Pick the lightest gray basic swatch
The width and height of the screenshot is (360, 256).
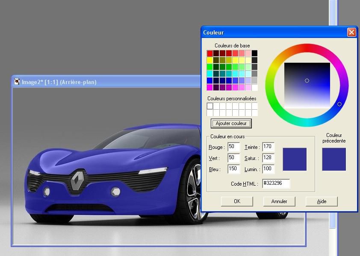(x=254, y=81)
